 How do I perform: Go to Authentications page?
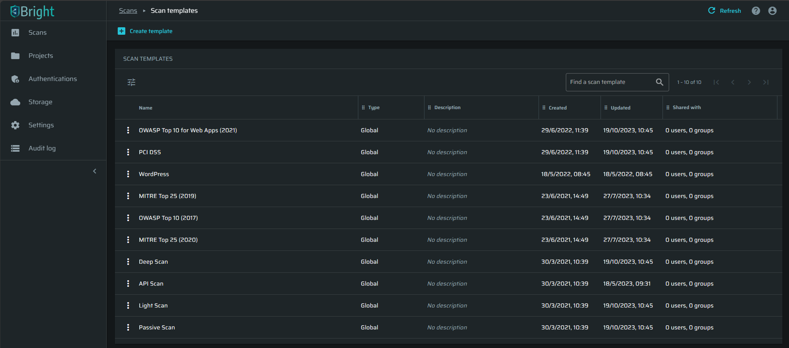point(53,79)
